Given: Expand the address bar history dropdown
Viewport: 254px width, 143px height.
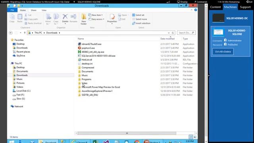Looking at the screenshot, I should [x=169, y=33].
